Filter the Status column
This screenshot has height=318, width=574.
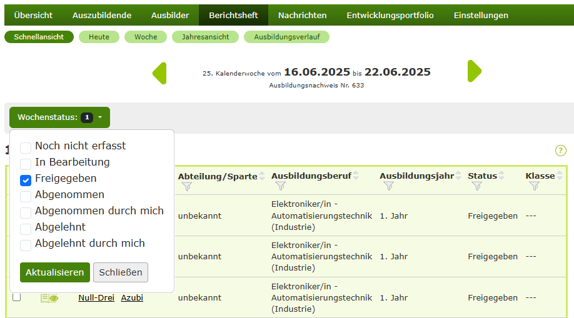point(476,186)
